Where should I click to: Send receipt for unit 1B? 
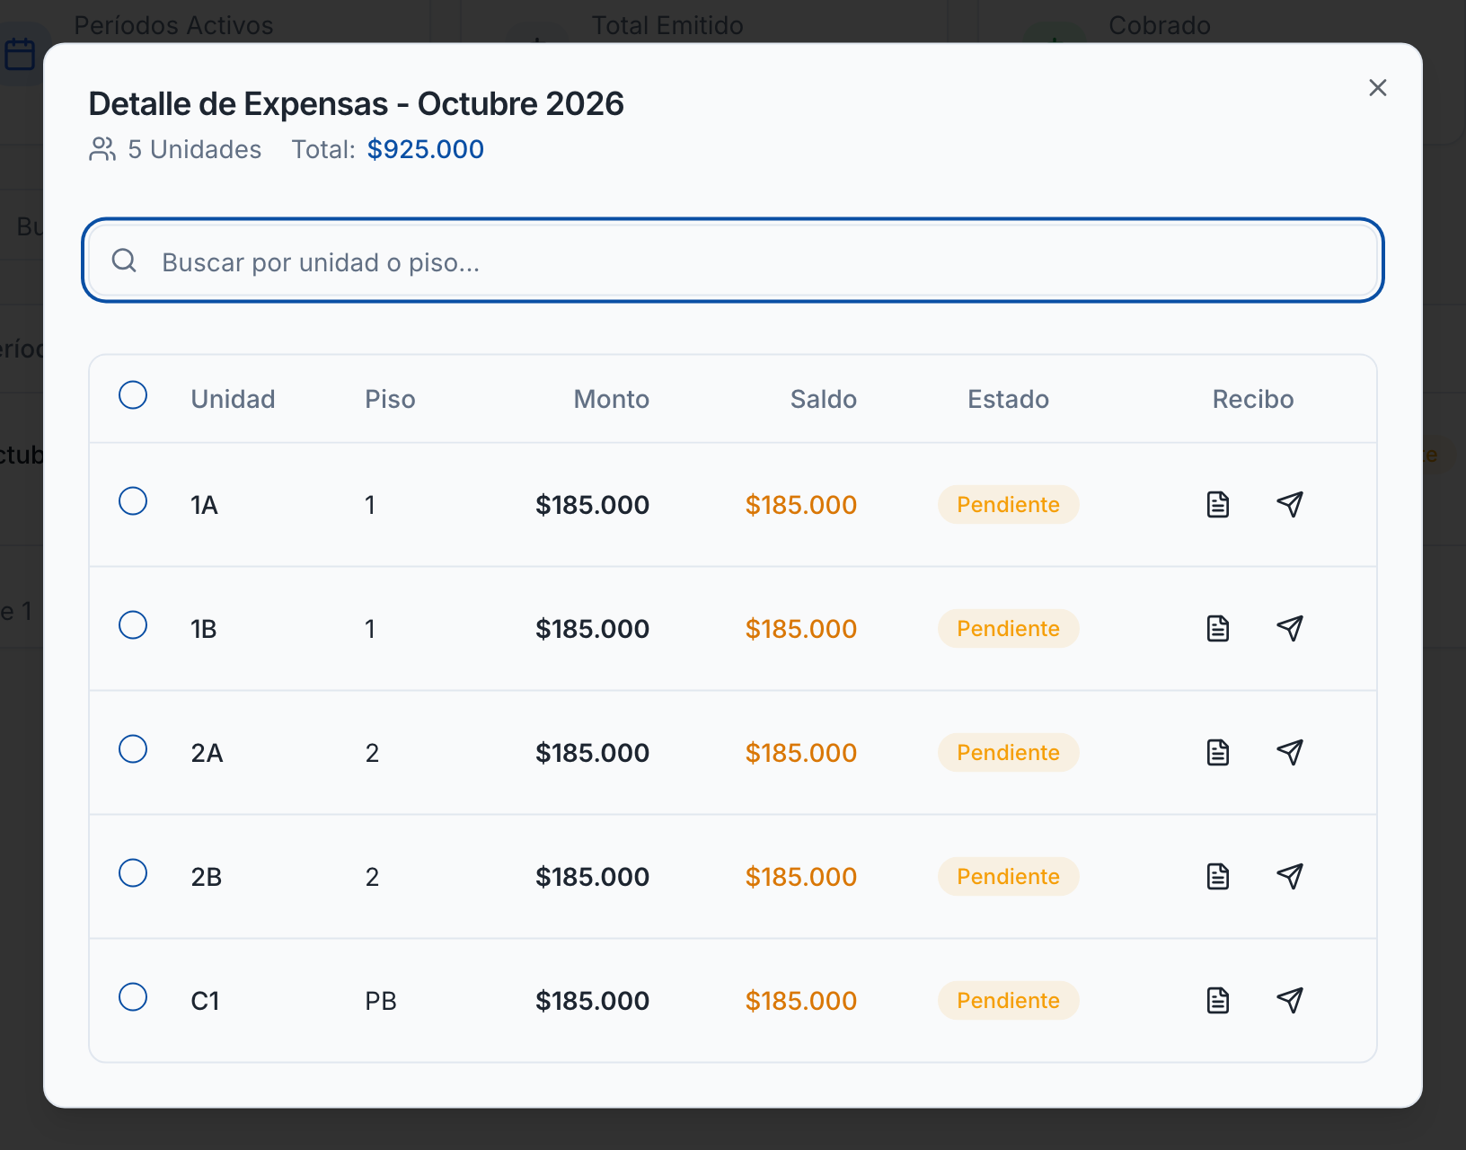pos(1290,629)
